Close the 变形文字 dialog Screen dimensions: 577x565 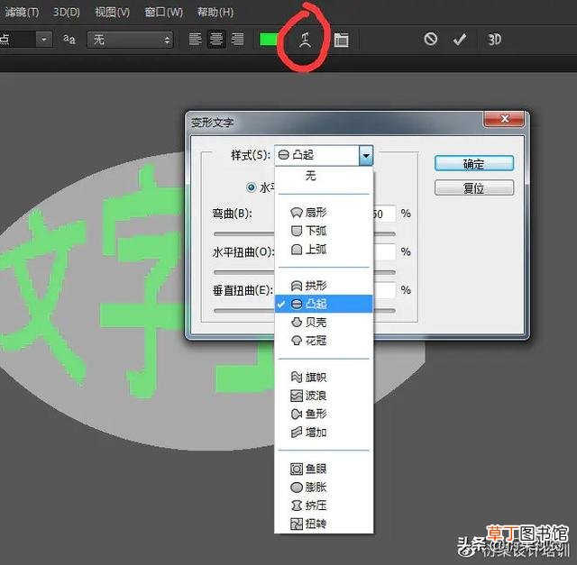[504, 119]
